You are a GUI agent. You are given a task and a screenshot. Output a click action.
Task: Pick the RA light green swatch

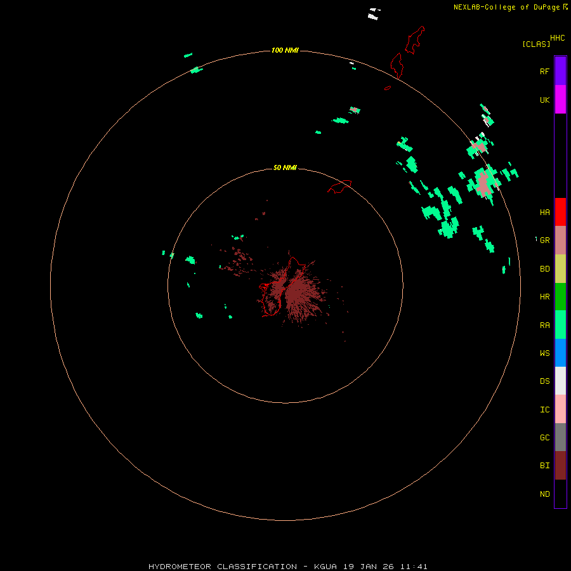click(560, 325)
